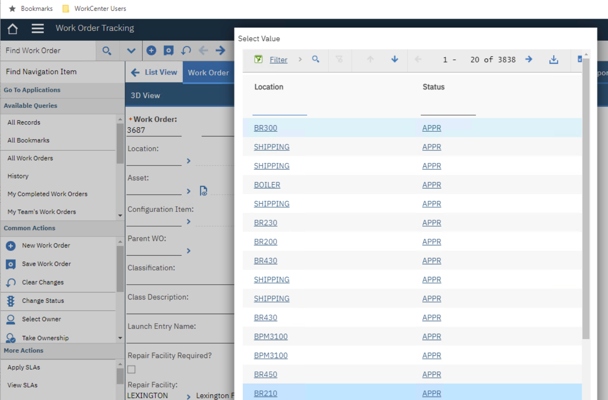Image resolution: width=608 pixels, height=400 pixels.
Task: Click the Available Queries list scrollbar thumb
Action: (120, 143)
